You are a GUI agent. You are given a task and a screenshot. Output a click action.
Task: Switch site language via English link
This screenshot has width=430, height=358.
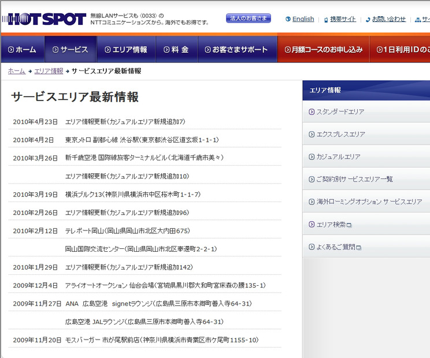[x=303, y=19]
